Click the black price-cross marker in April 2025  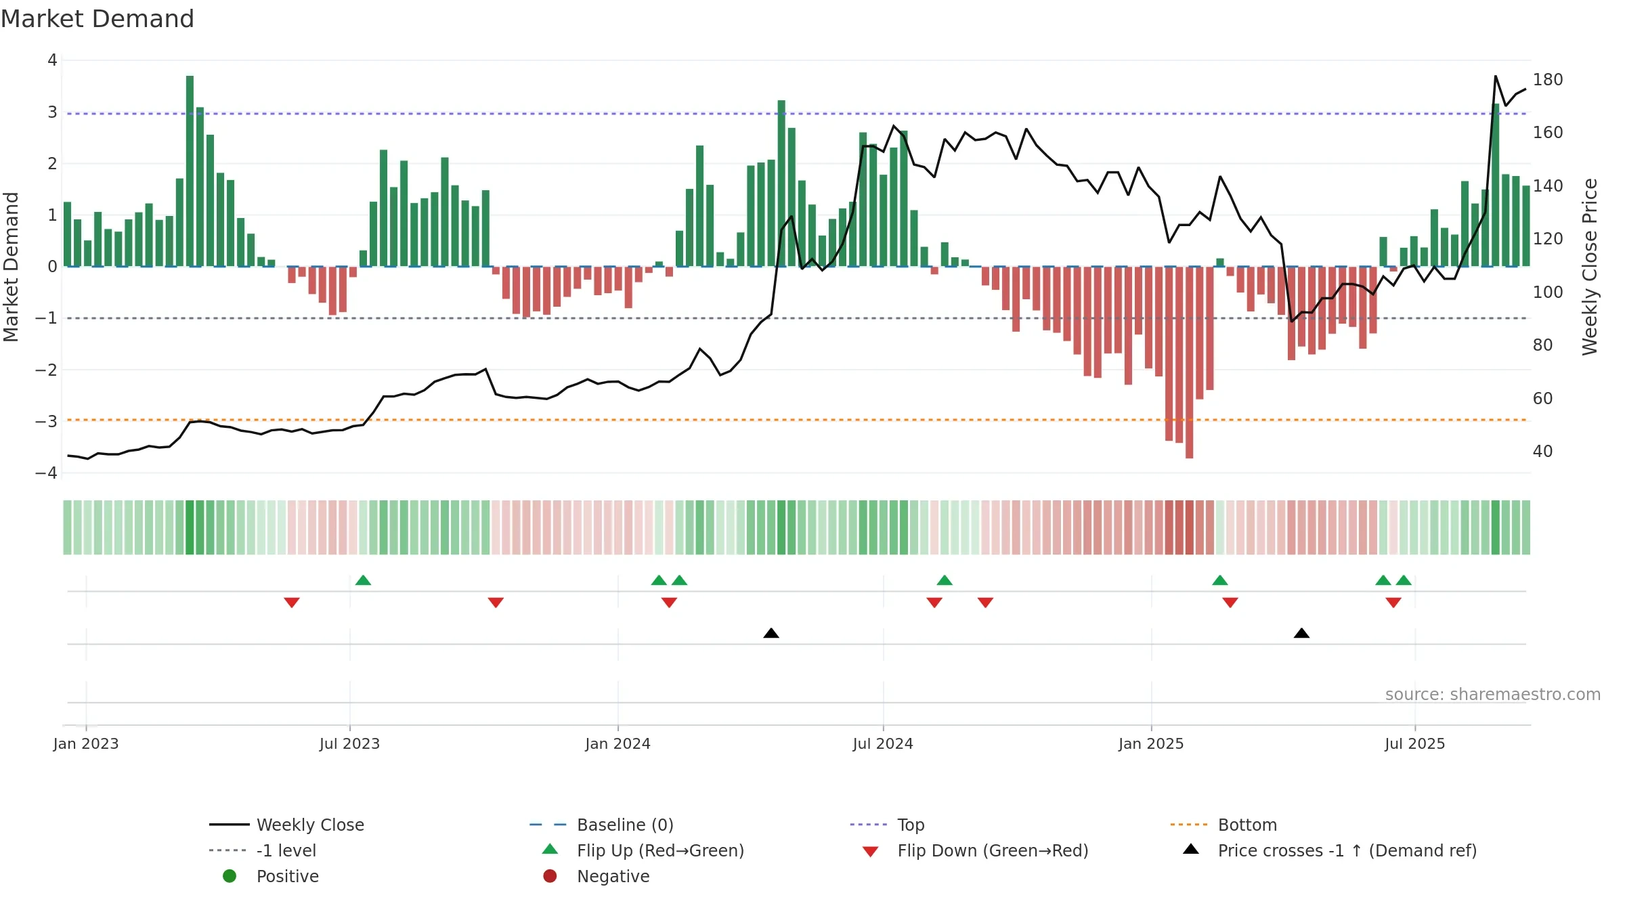tap(1301, 633)
